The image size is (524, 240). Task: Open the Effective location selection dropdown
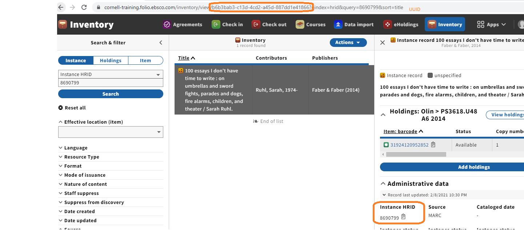(111, 132)
